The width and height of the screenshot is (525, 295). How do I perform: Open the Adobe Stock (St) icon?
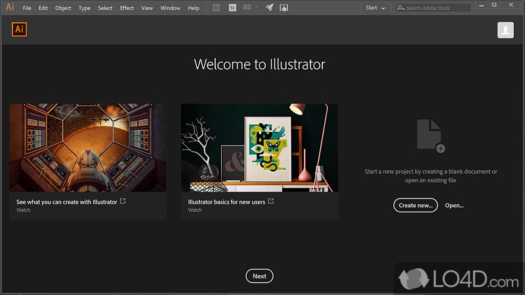pos(232,8)
